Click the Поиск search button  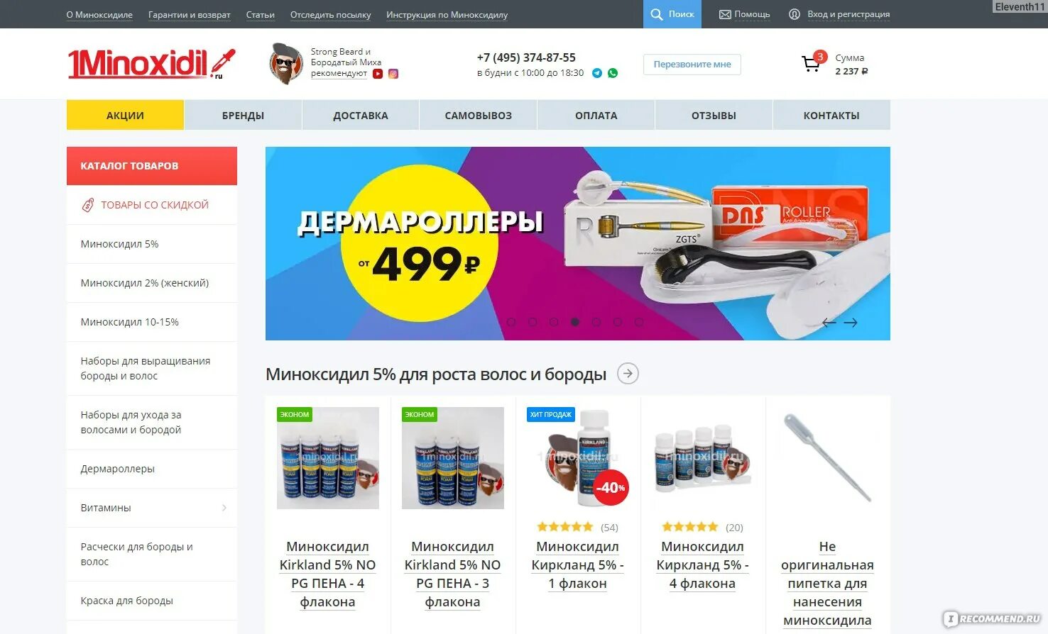(x=672, y=14)
